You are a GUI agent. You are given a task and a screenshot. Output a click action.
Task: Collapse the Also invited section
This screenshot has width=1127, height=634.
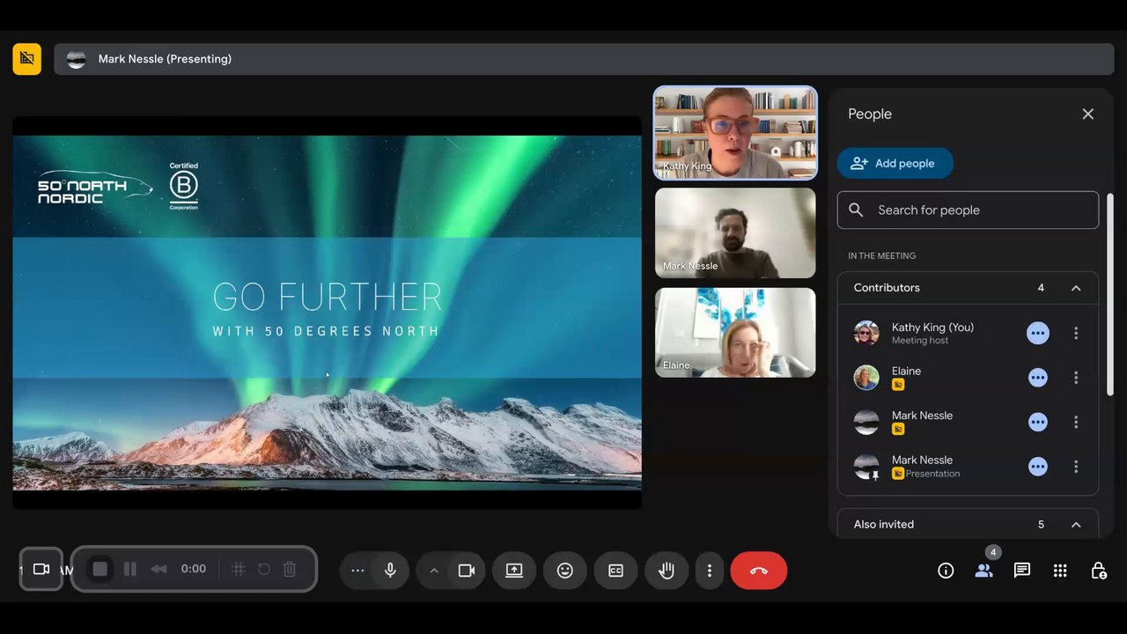pos(1076,525)
